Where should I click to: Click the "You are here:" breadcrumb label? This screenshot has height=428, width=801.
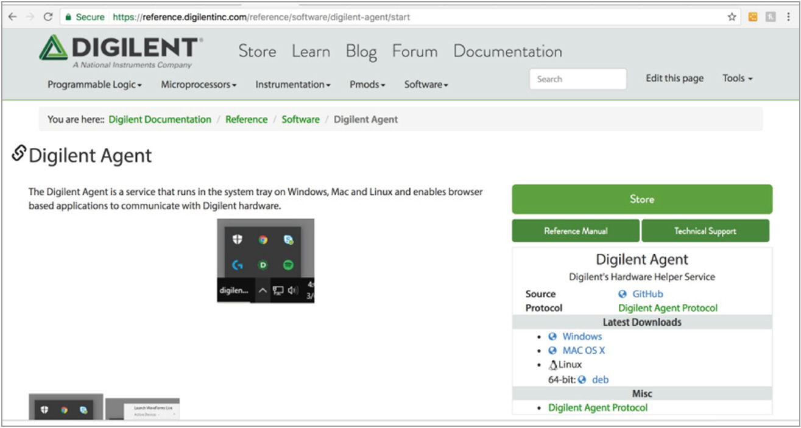tap(76, 119)
